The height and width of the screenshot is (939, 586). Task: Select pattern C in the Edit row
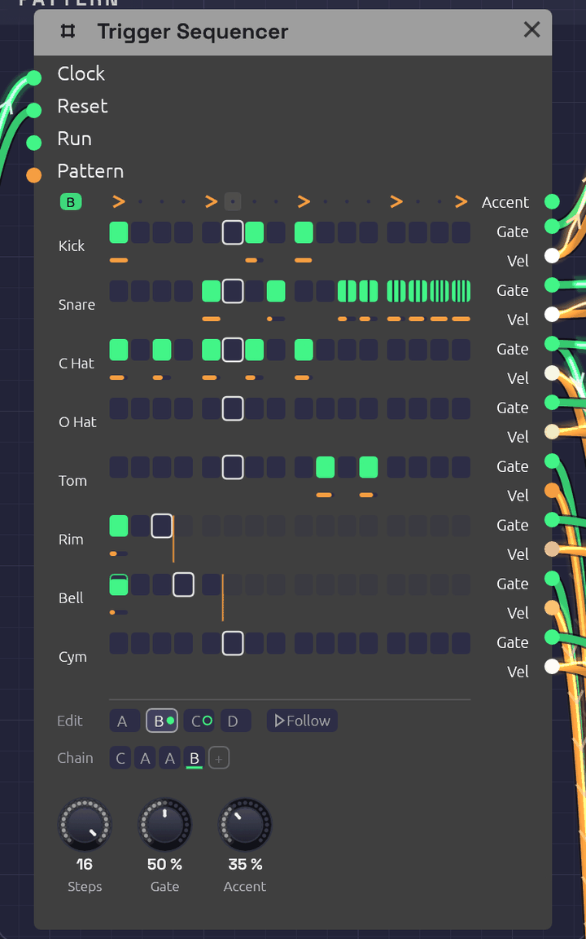(x=199, y=721)
